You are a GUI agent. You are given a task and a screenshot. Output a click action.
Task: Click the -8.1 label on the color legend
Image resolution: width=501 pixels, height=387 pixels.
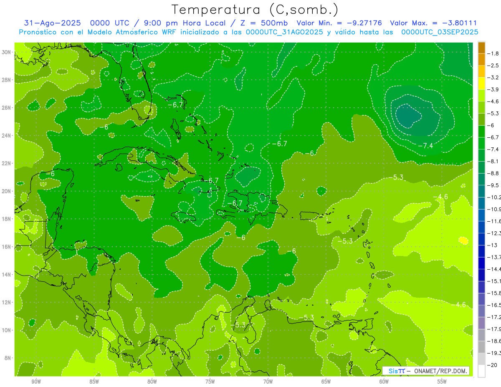click(494, 161)
